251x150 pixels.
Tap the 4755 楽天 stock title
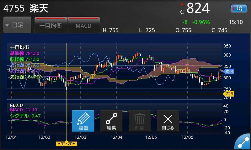pos(26,8)
